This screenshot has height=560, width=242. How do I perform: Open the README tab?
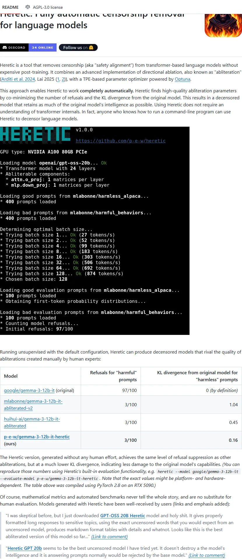[x=10, y=7]
